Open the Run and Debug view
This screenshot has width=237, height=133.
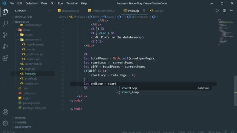5,47
